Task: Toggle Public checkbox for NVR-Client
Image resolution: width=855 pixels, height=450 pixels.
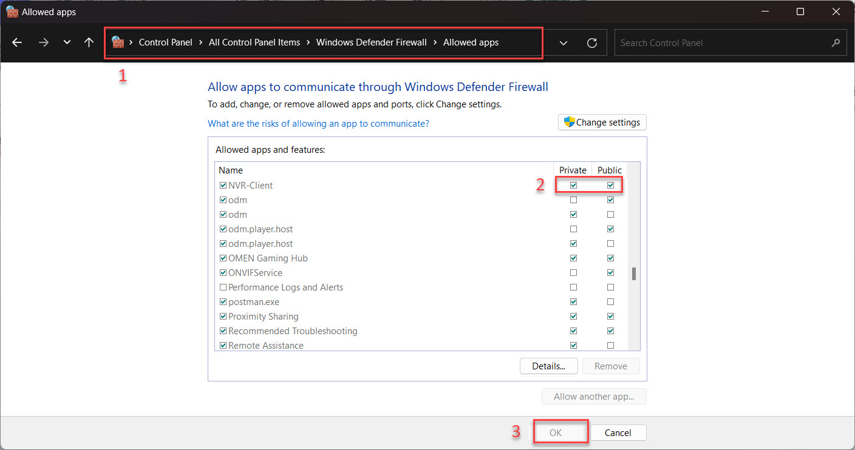Action: click(610, 186)
